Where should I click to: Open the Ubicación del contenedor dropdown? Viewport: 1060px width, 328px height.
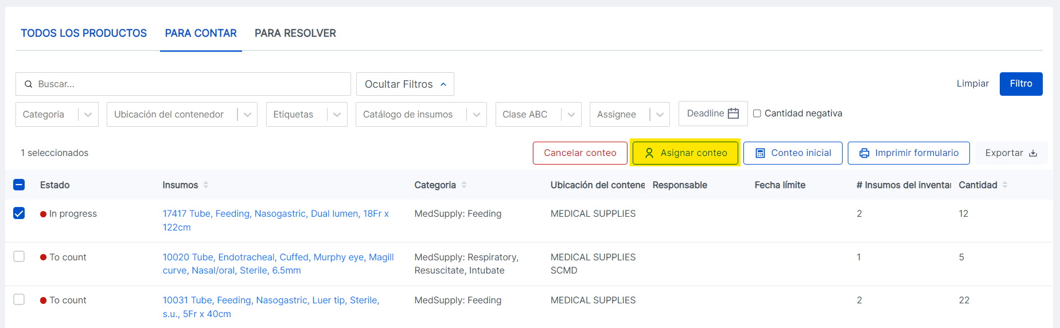[x=247, y=115]
